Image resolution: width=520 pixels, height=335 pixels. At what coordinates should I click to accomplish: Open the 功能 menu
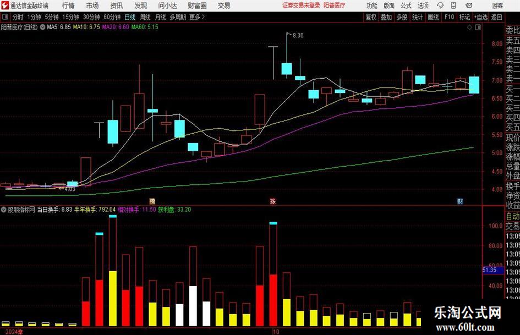[x=372, y=6]
